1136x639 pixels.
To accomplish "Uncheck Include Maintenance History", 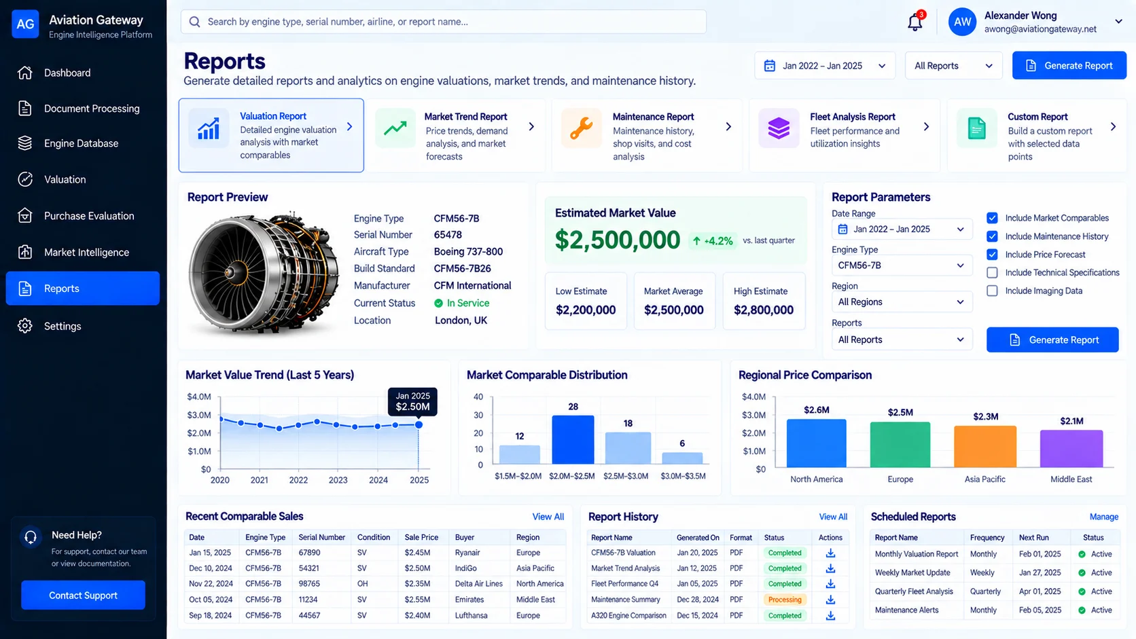I will [992, 236].
